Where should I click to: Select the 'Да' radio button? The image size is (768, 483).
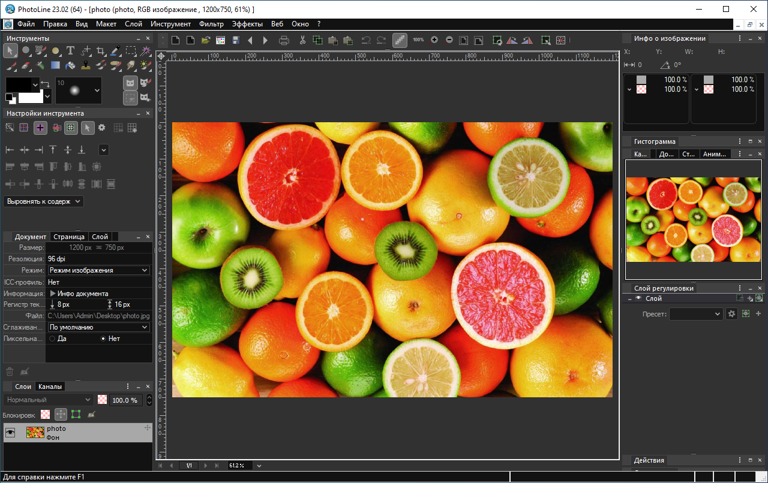52,339
